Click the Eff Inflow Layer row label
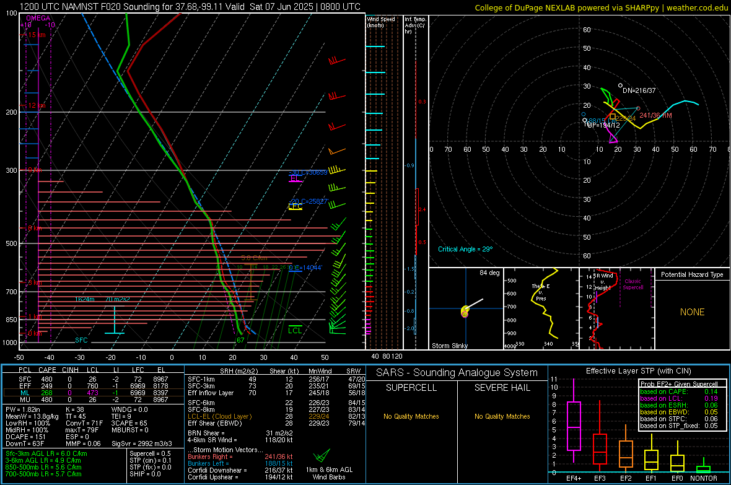 pyautogui.click(x=210, y=393)
